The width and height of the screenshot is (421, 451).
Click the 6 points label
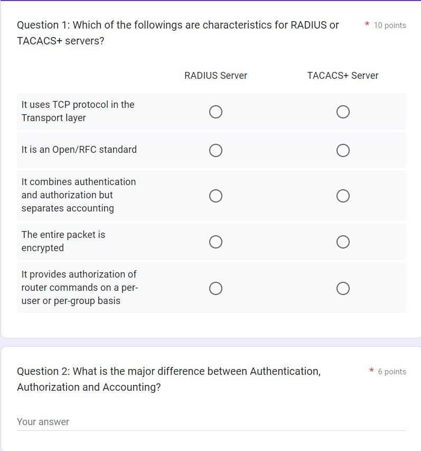point(392,372)
